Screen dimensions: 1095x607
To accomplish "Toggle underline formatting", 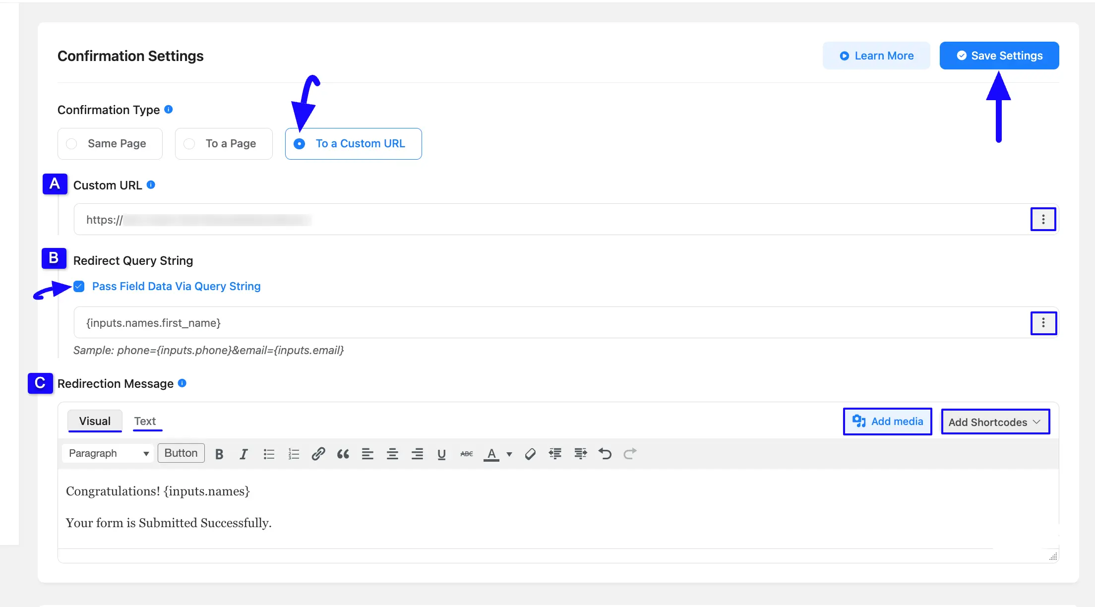I will tap(441, 454).
